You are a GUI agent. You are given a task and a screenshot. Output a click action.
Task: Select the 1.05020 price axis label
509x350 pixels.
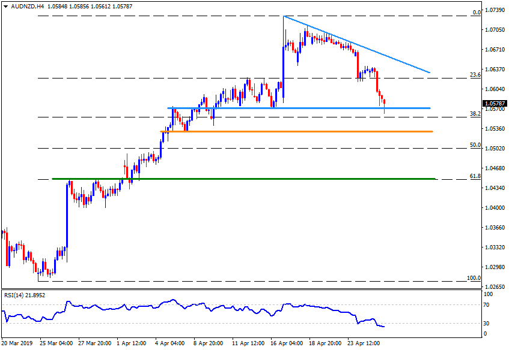[495, 148]
